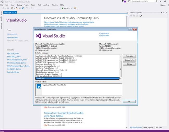Image resolution: width=169 pixels, height=132 pixels.
Task: Click Open Project on Start Page
Action: coord(13,37)
